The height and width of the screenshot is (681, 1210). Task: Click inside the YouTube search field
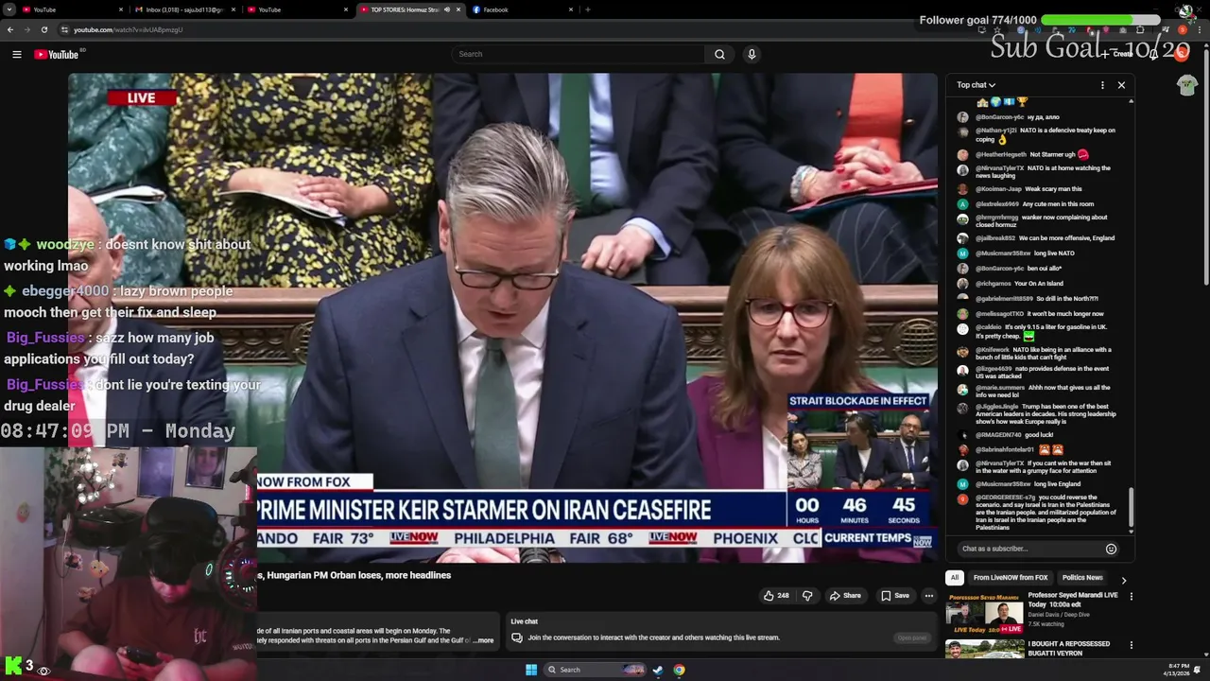[578, 54]
